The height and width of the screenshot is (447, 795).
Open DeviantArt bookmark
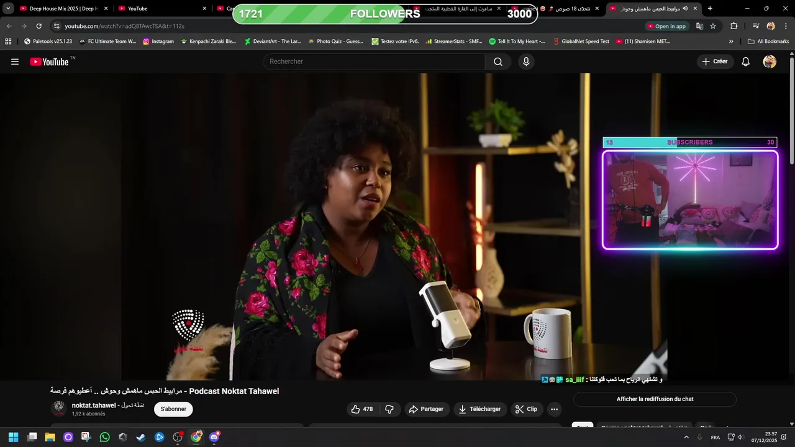pos(273,42)
